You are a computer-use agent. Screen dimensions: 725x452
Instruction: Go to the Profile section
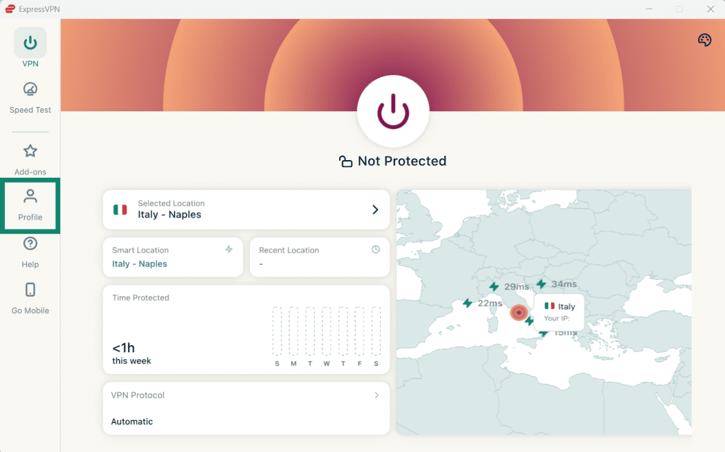[x=30, y=205]
